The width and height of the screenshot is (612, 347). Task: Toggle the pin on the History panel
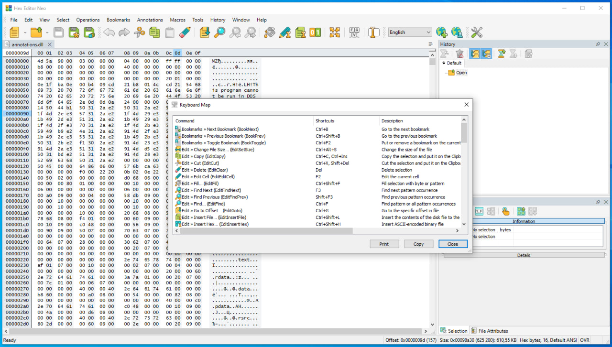click(x=598, y=44)
